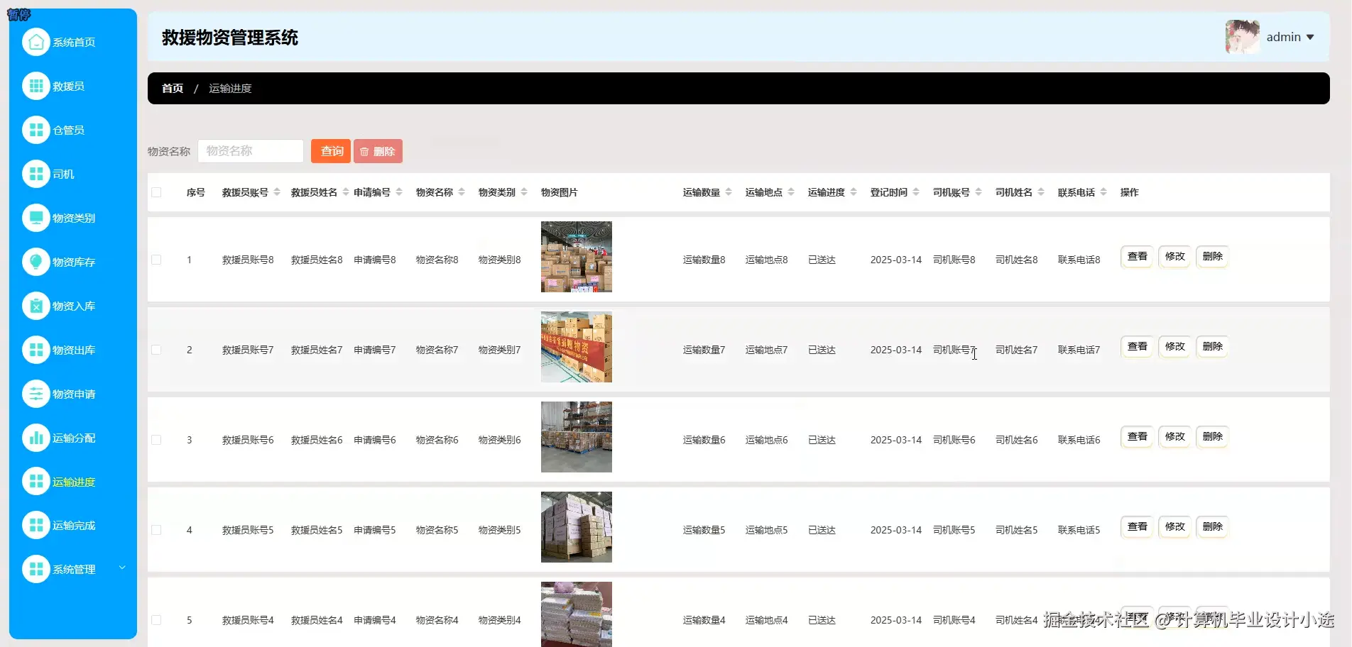The height and width of the screenshot is (647, 1352).
Task: Open 物资库存 menu item
Action: tap(74, 262)
